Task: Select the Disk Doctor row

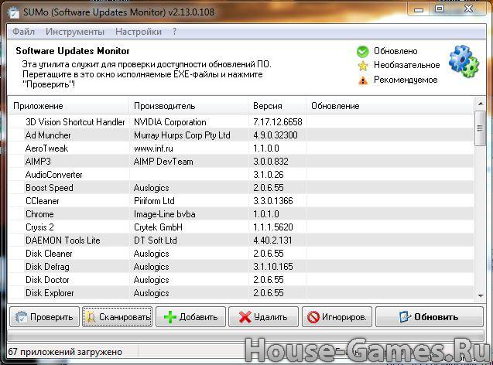Action: click(x=241, y=280)
